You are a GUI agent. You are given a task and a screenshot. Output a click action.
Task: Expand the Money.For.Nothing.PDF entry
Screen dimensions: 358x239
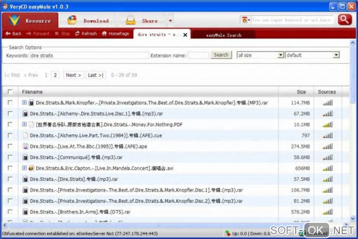click(x=24, y=124)
